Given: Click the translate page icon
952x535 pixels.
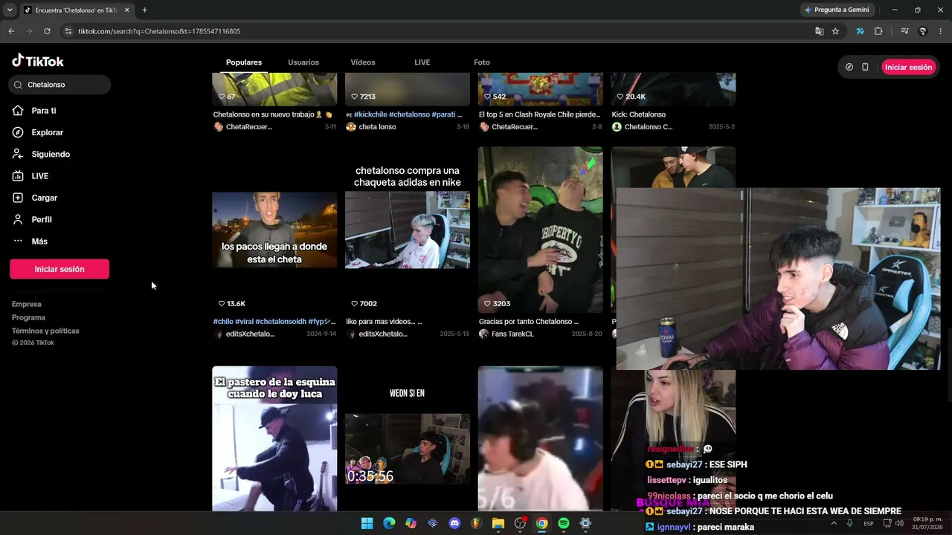Looking at the screenshot, I should coord(819,31).
